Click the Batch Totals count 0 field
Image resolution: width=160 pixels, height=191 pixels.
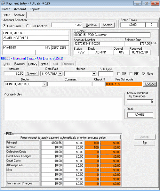tap(151, 25)
